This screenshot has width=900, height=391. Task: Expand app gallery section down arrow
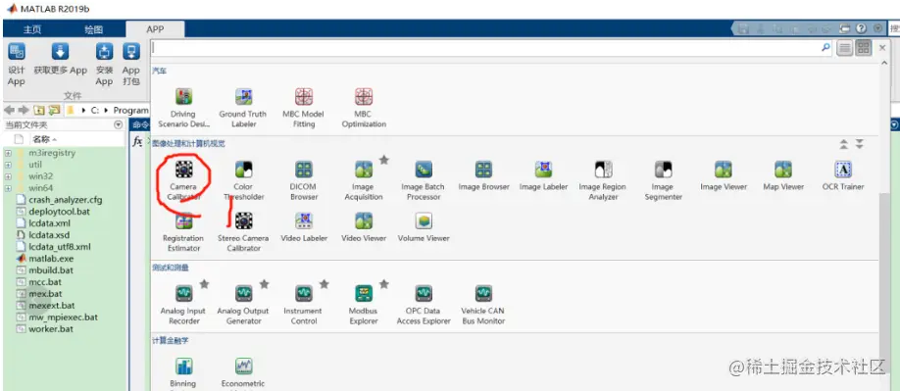(859, 144)
